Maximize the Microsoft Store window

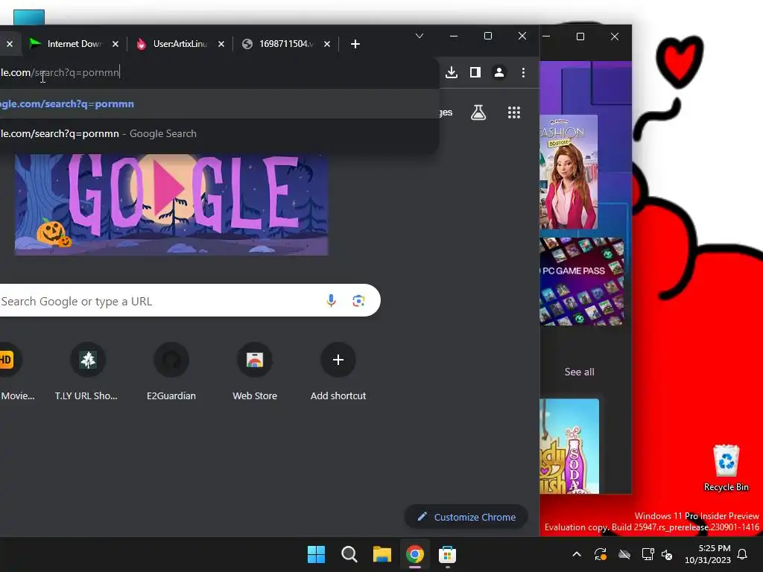pyautogui.click(x=580, y=36)
